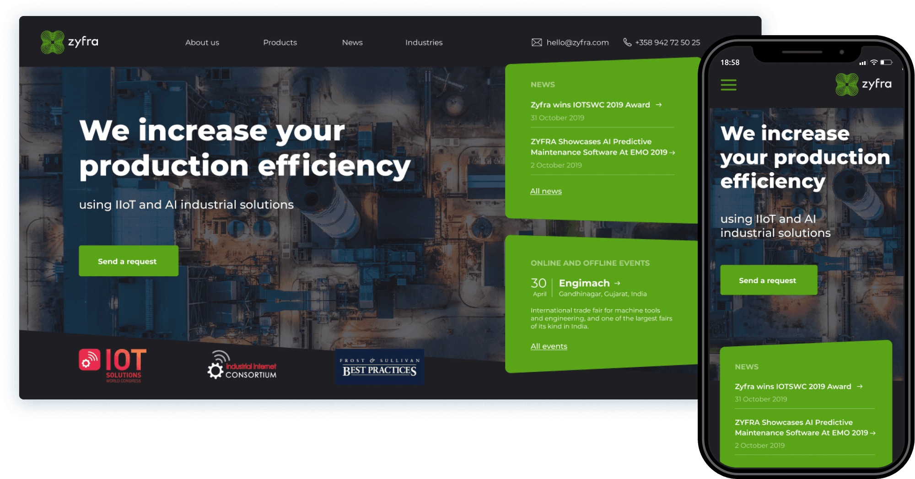The height and width of the screenshot is (479, 915).
Task: Open phone Zyfra wins IOTSWC 2019 Award news
Action: (x=793, y=387)
